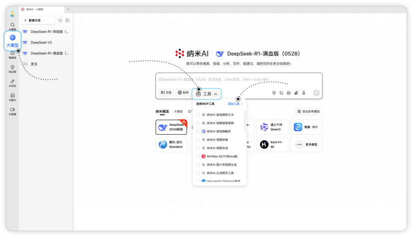Check 纳米AI 生成网页工具 tool
This screenshot has width=413, height=237.
(197, 173)
